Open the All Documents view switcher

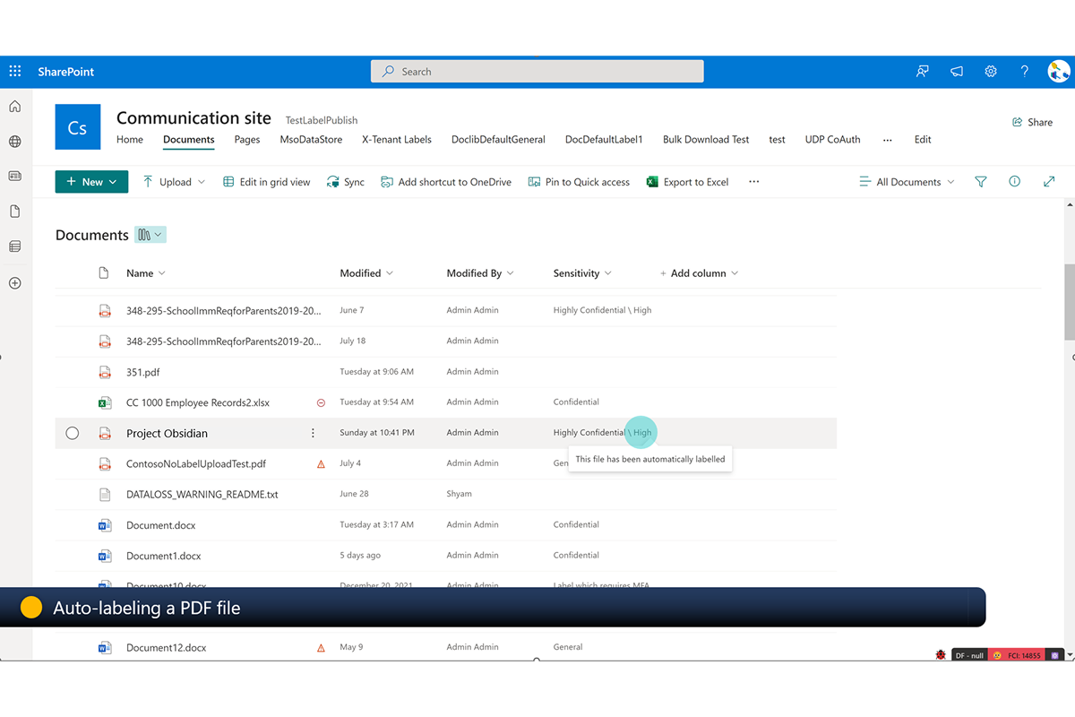(907, 182)
